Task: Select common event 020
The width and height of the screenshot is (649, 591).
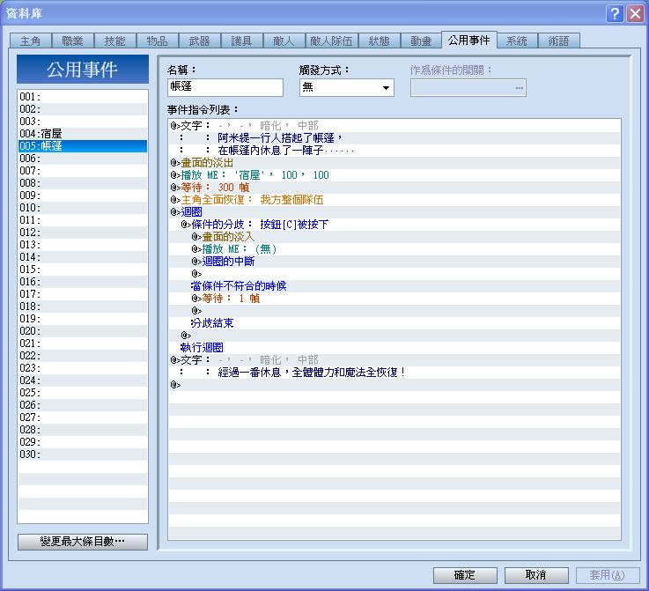Action: coord(83,331)
